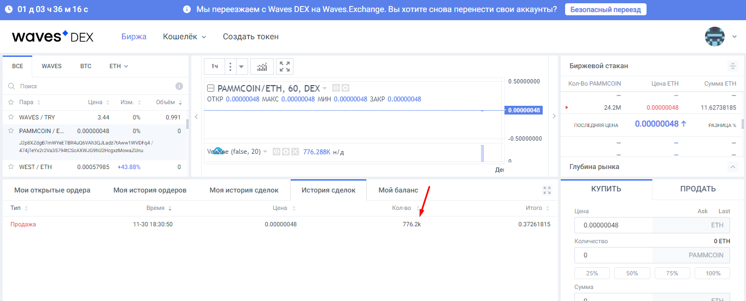Select the ВСЕ pairs tab
This screenshot has width=746, height=301.
click(x=18, y=66)
